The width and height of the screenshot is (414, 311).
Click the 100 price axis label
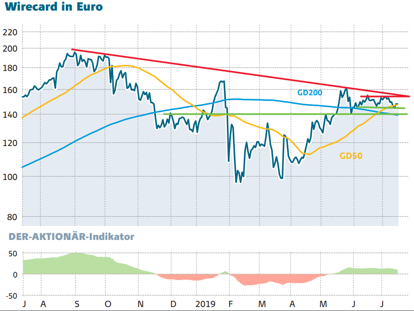point(10,177)
